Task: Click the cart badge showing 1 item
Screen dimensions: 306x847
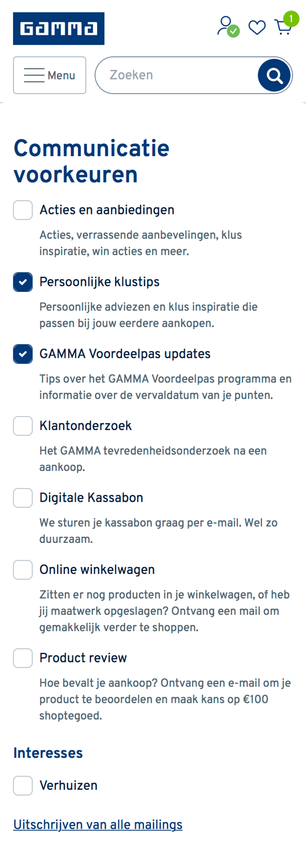Action: tap(292, 19)
